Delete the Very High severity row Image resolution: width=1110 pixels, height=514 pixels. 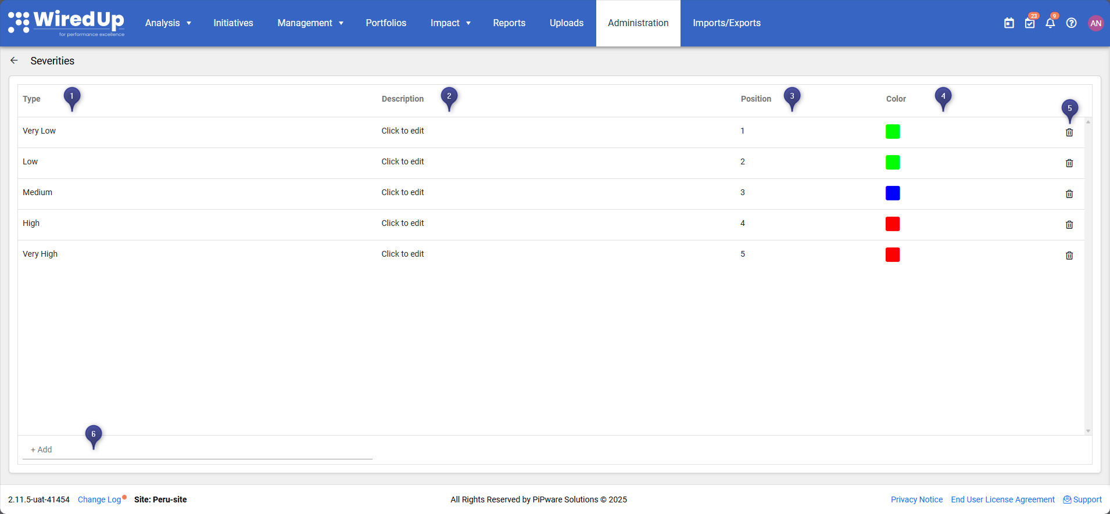(x=1069, y=256)
